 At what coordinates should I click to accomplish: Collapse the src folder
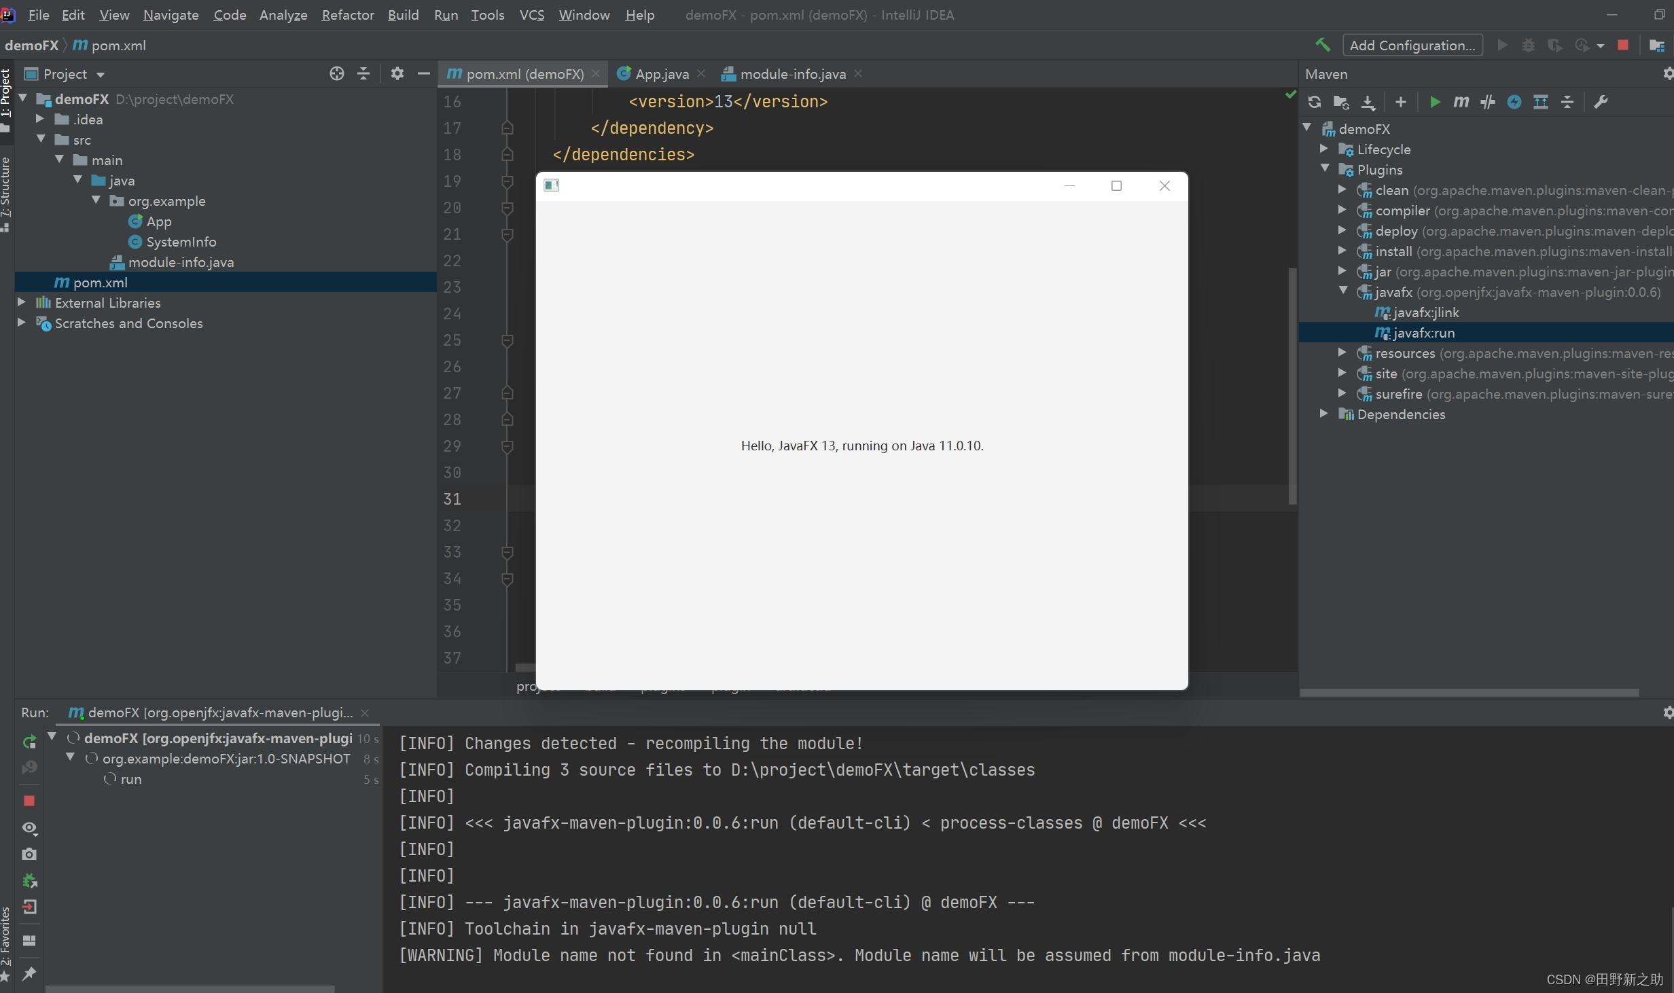pyautogui.click(x=41, y=139)
